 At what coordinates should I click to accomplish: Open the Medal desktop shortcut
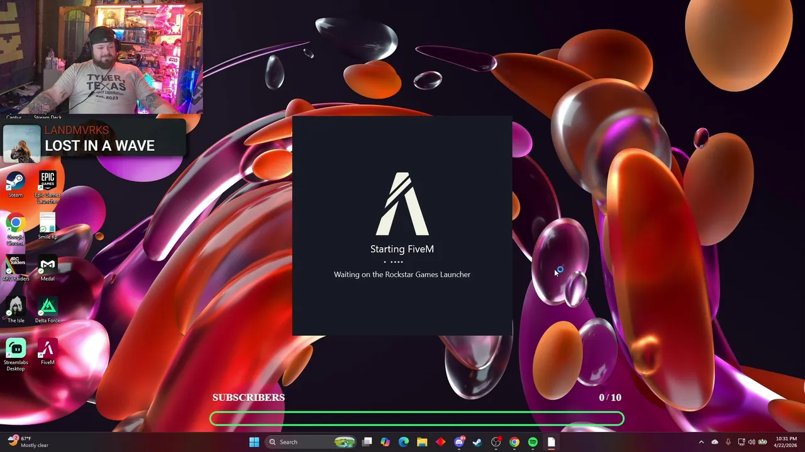[47, 268]
